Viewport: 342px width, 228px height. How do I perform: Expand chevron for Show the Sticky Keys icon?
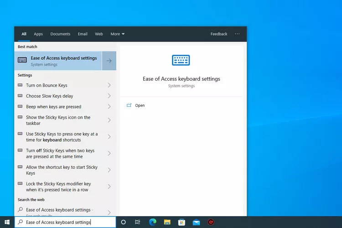point(109,120)
